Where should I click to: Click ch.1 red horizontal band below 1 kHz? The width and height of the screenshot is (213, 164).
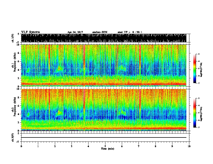click(104, 84)
